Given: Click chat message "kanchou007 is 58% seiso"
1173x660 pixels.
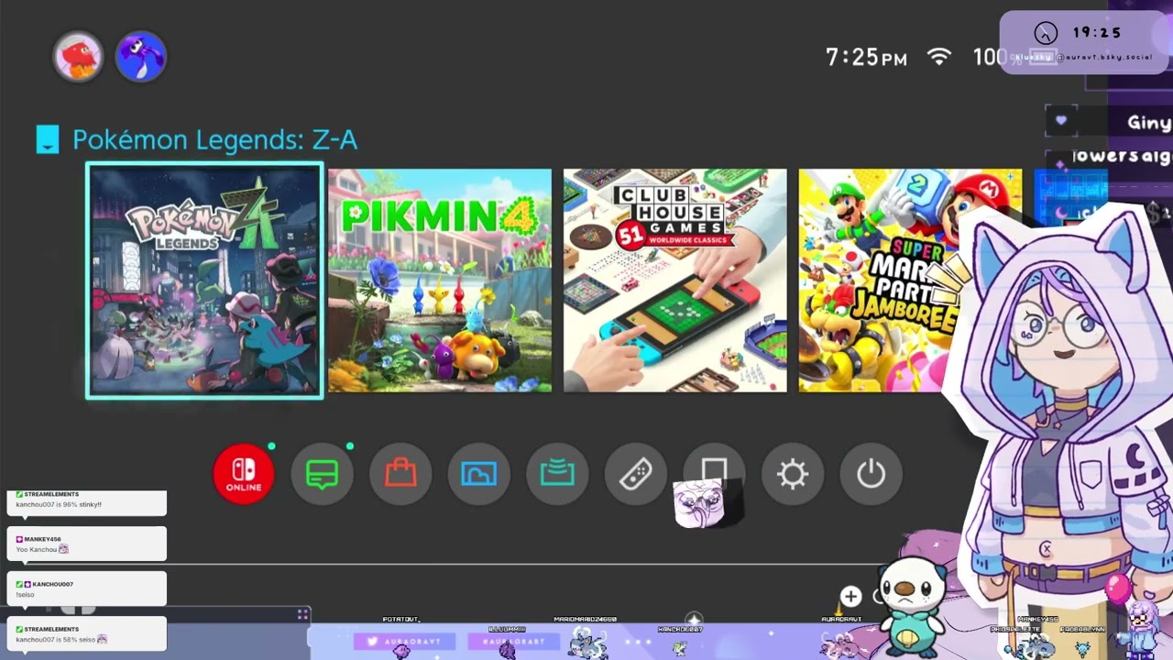Looking at the screenshot, I should pyautogui.click(x=61, y=639).
